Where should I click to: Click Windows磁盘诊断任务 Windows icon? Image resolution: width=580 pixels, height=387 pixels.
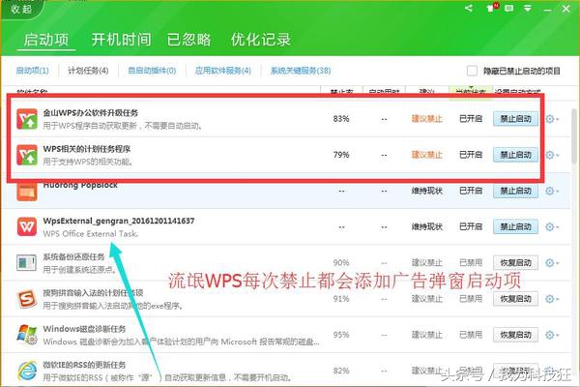pyautogui.click(x=27, y=335)
